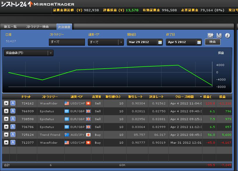238x171 pixels.
Task: Sort by クローズ時間 column header
Action: (x=184, y=97)
